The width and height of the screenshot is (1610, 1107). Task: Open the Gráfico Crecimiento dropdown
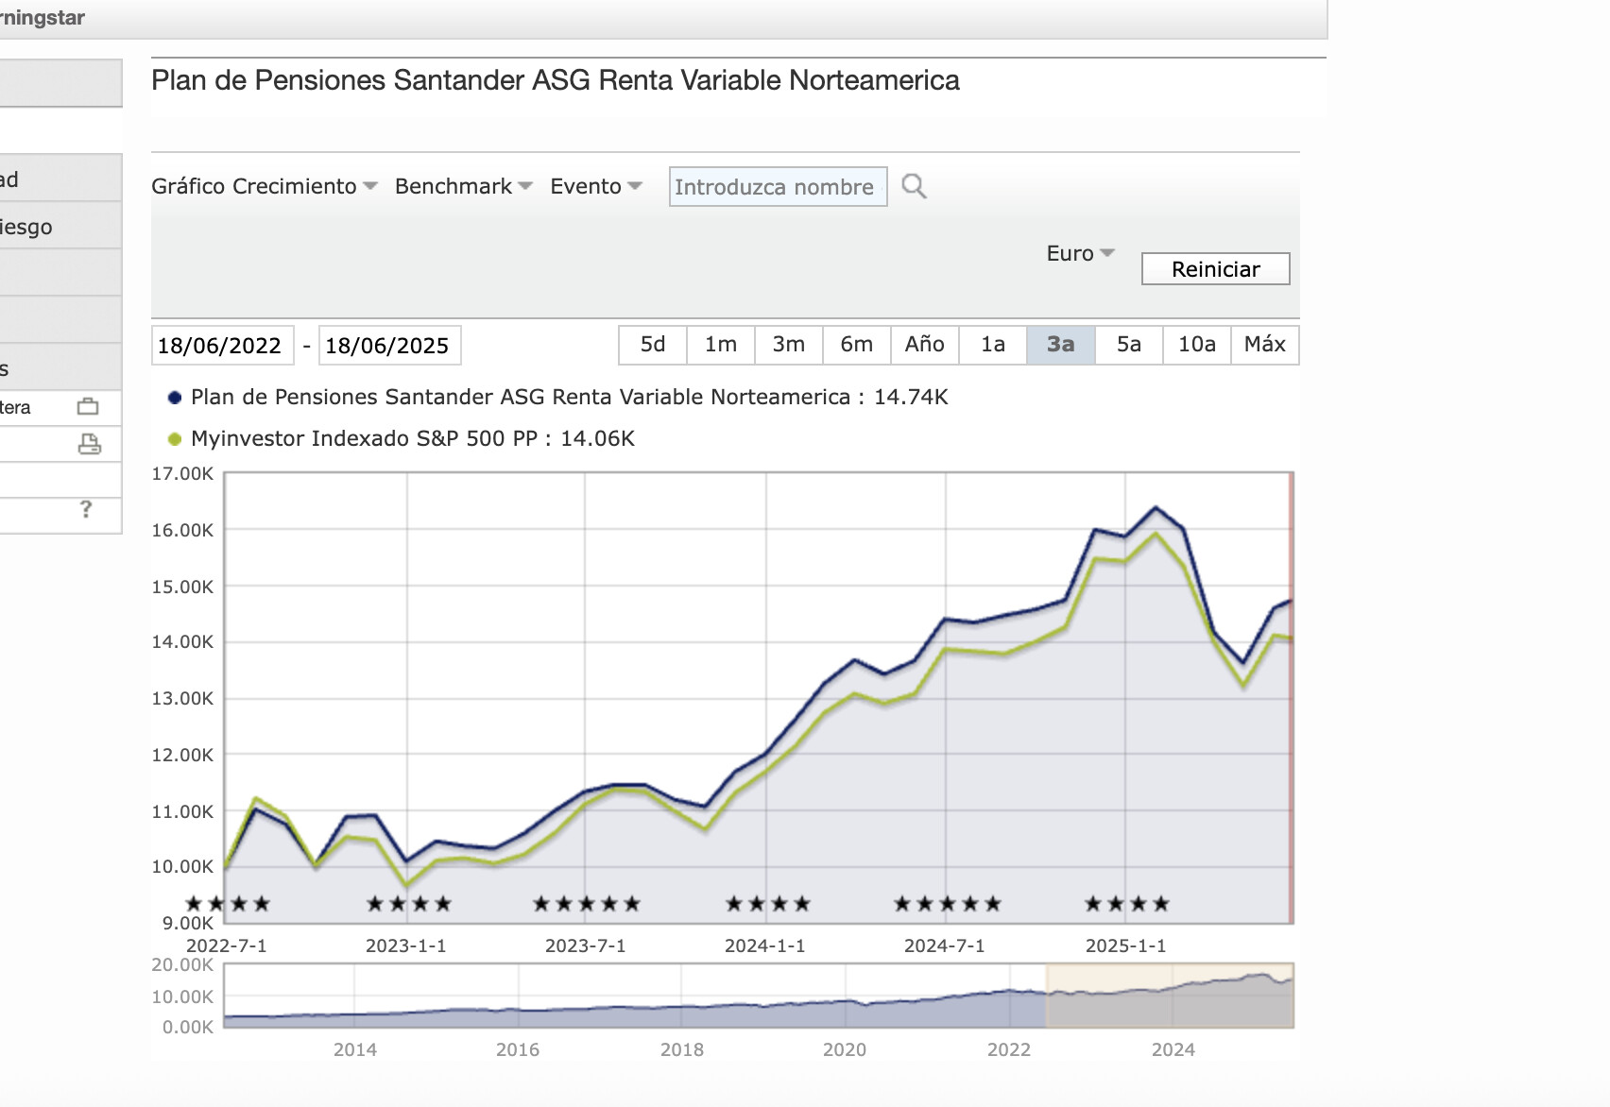[265, 186]
